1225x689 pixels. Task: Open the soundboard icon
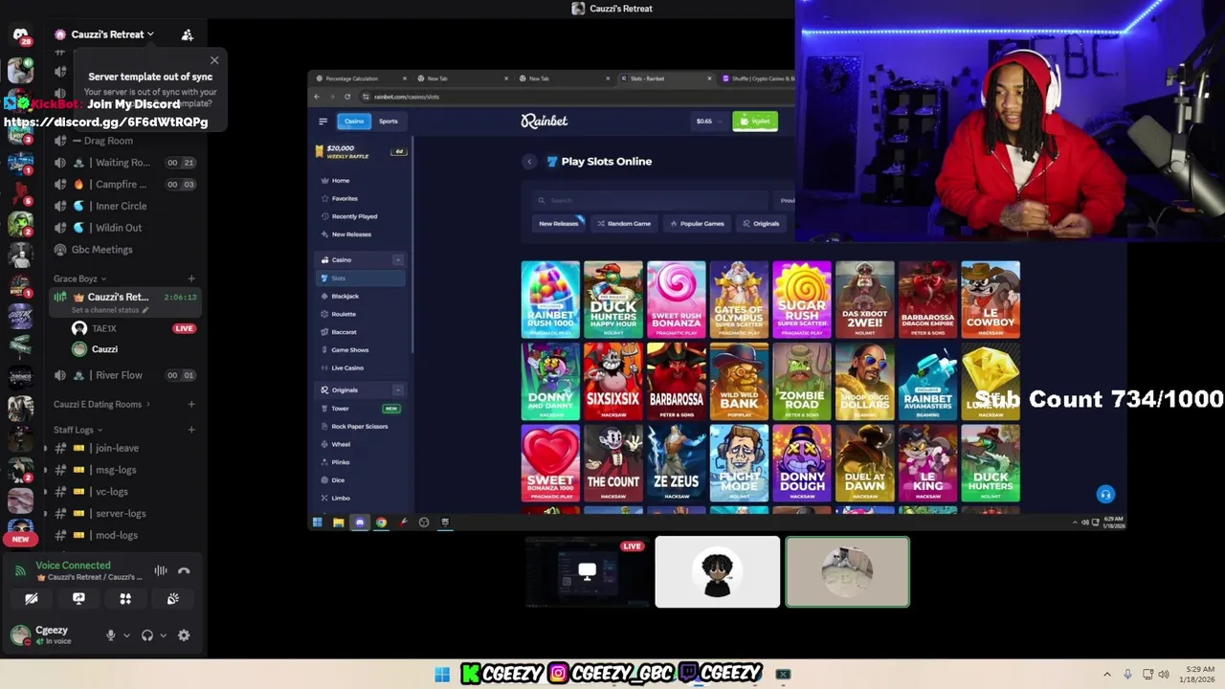pyautogui.click(x=172, y=598)
